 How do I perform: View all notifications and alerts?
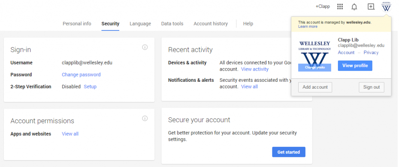(x=249, y=86)
